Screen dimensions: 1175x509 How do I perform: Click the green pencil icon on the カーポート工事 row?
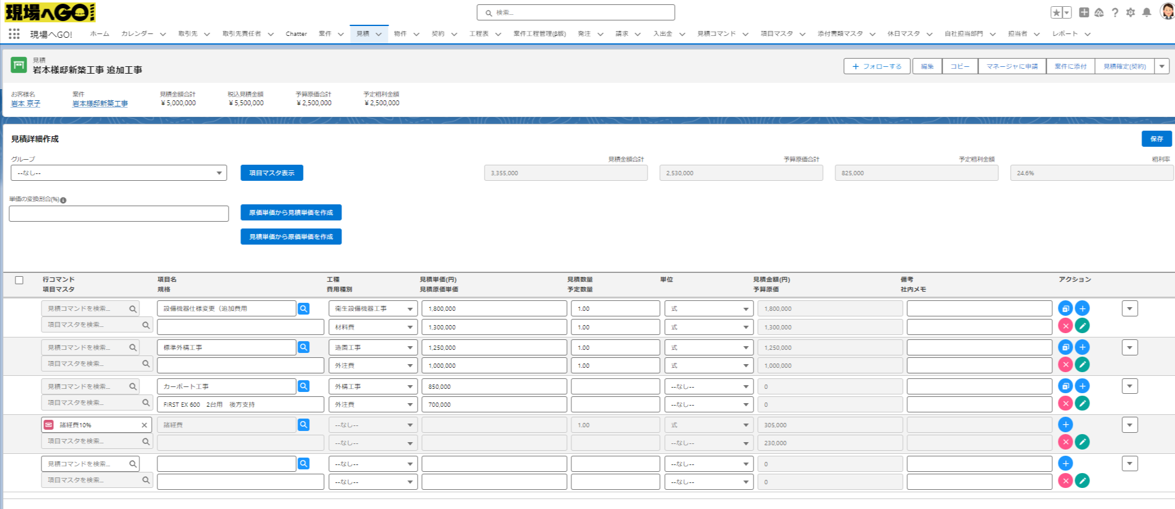(x=1082, y=404)
